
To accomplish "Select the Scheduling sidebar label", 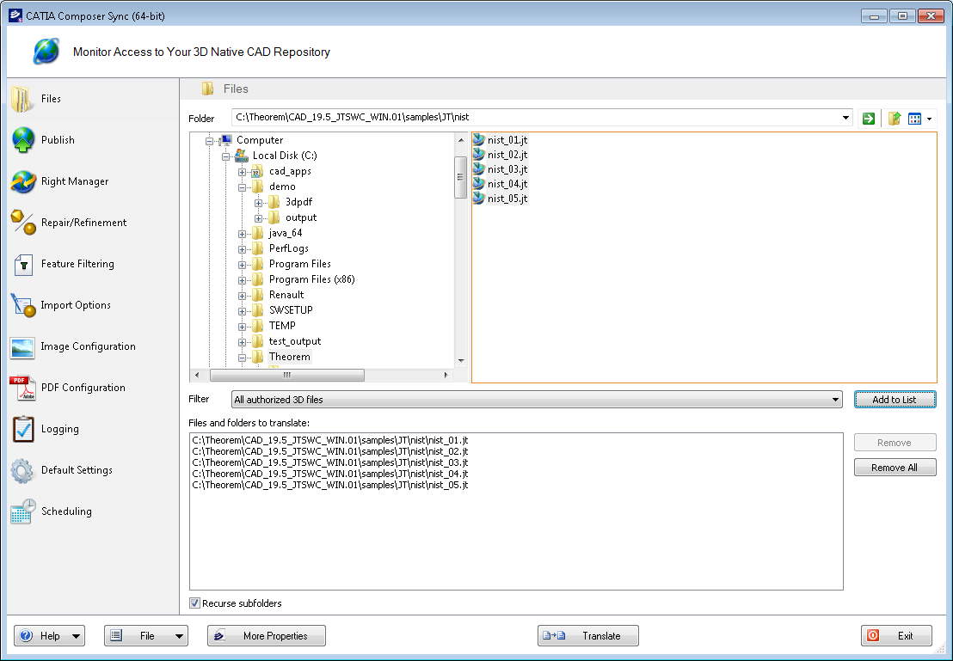I will pos(66,511).
